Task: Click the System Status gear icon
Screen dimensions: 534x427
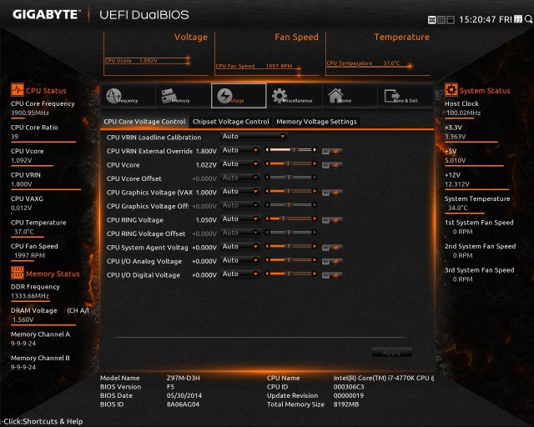Action: coord(451,90)
